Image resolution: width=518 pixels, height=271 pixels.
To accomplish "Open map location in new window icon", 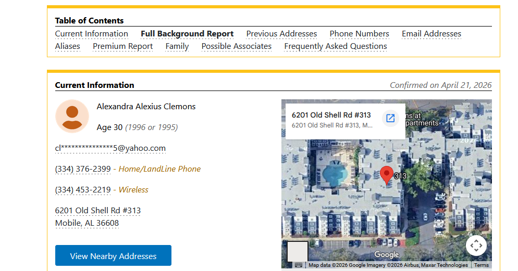I will click(x=390, y=118).
